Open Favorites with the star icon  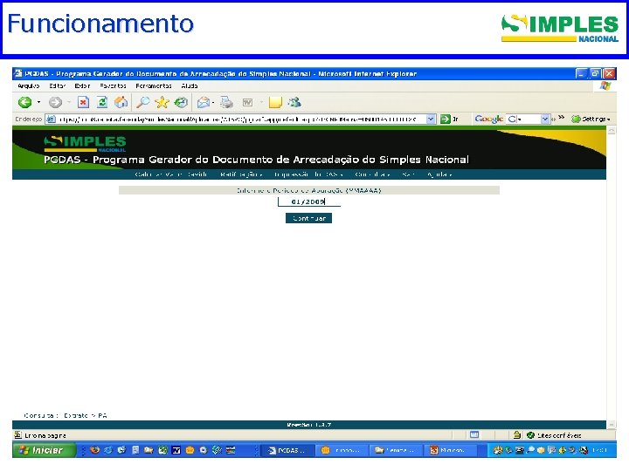point(162,103)
